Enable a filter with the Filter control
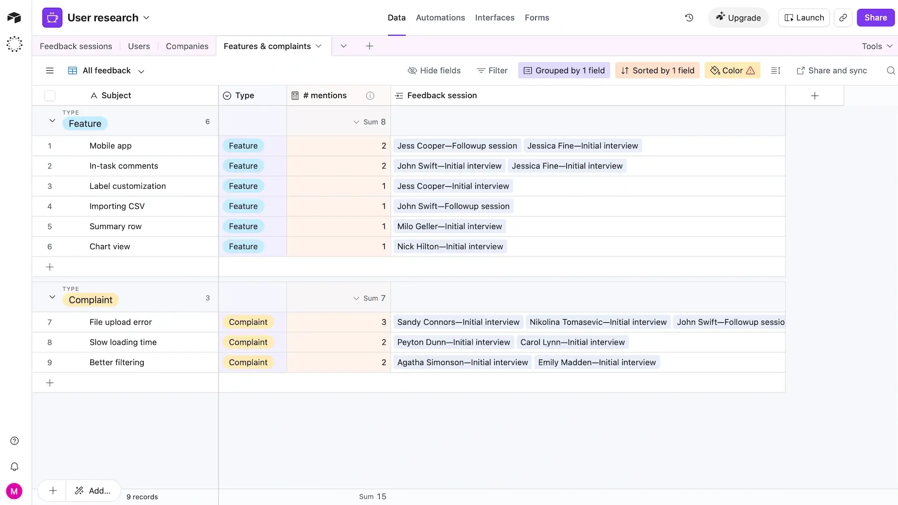 pyautogui.click(x=492, y=70)
